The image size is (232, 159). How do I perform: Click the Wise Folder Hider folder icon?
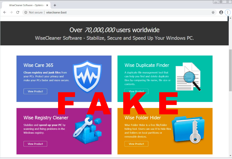[x=188, y=130]
